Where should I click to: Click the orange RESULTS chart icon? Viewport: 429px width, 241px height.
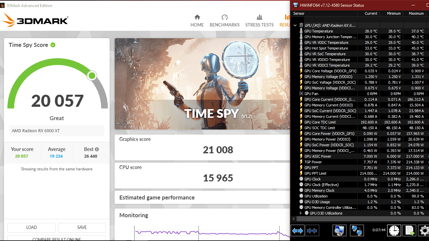[287, 17]
